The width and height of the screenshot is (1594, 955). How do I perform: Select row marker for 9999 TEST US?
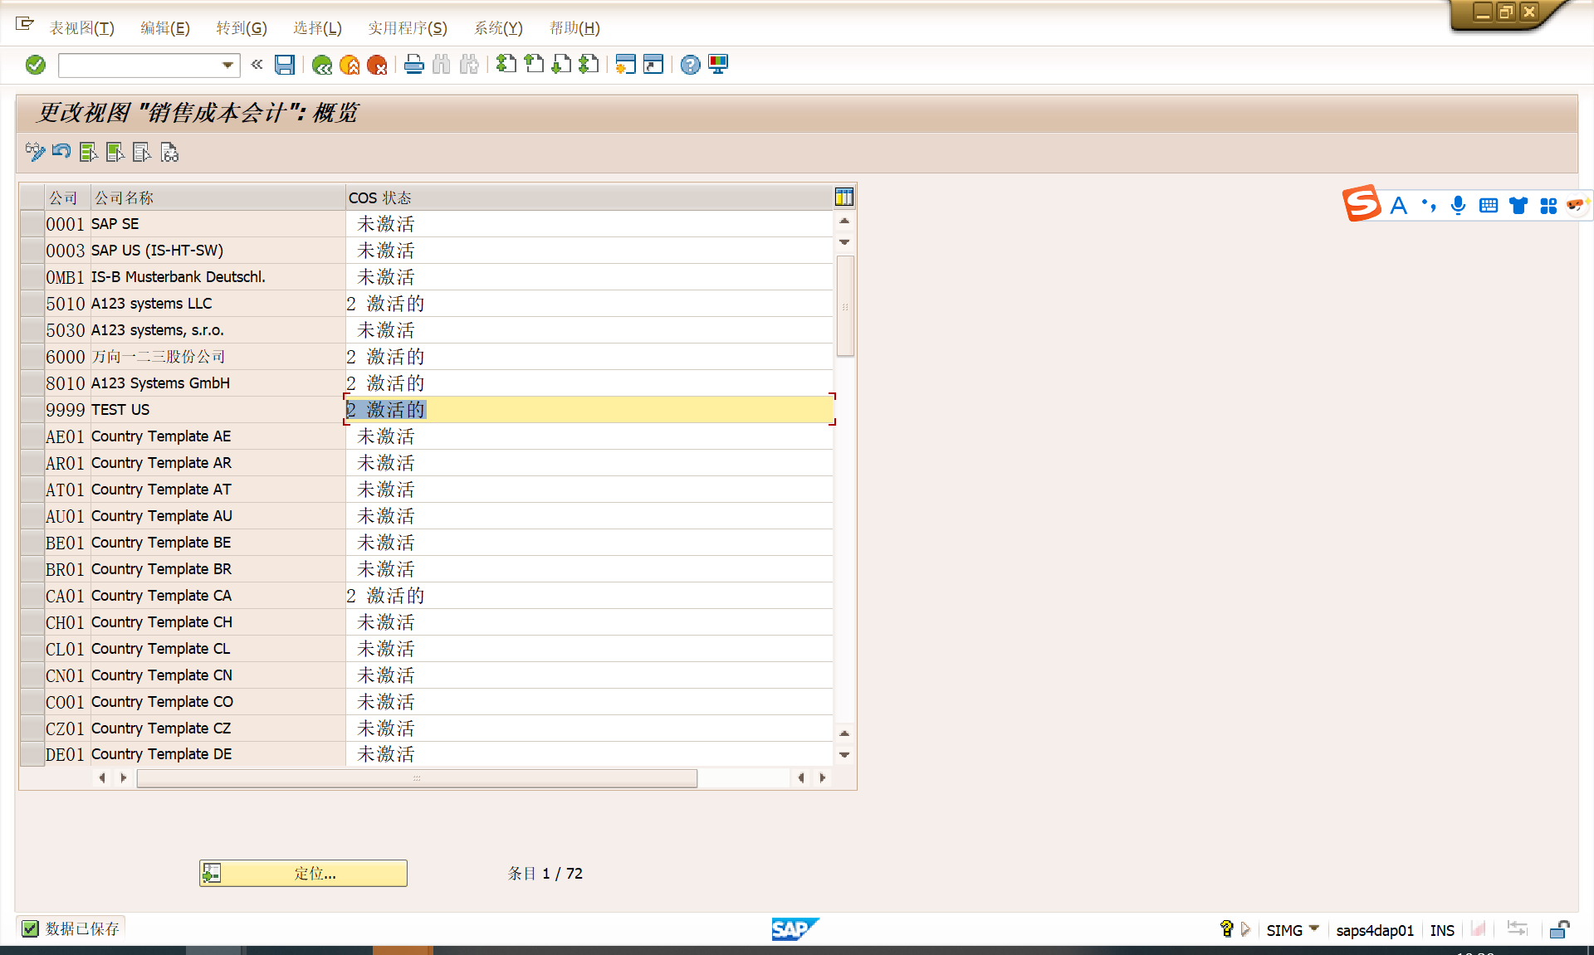[x=32, y=410]
